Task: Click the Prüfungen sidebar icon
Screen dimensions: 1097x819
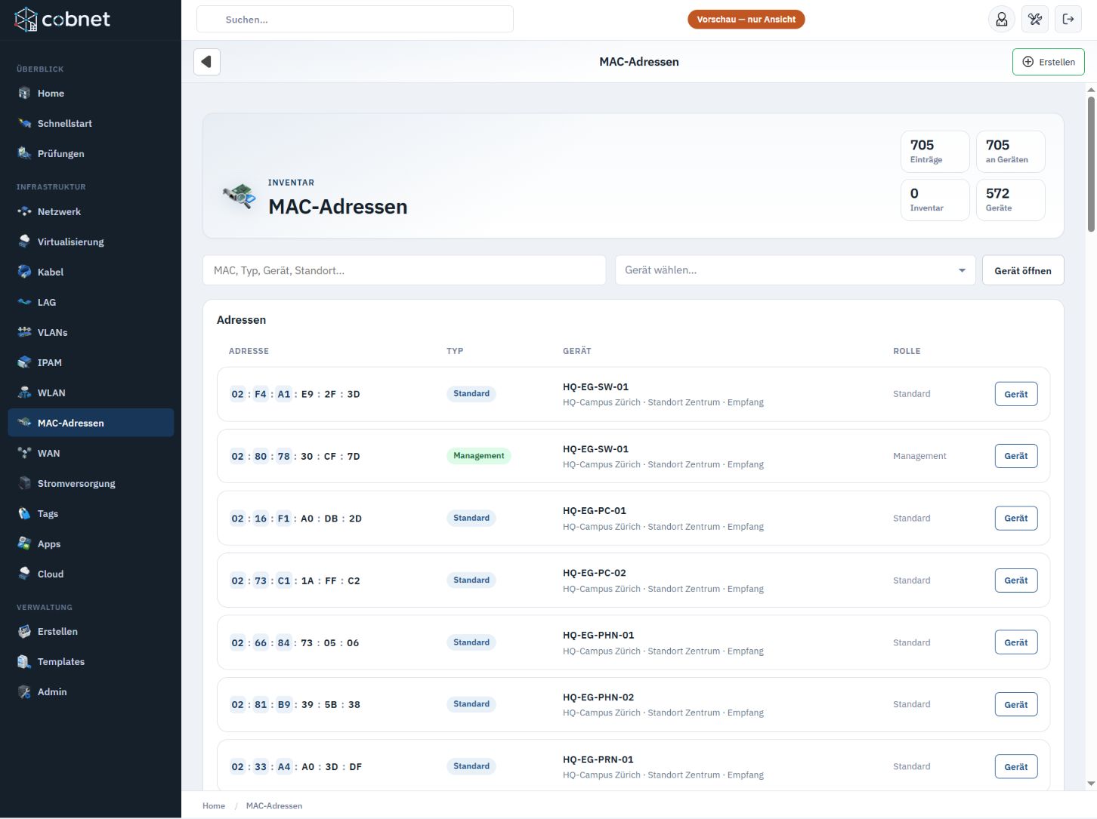Action: 24,154
